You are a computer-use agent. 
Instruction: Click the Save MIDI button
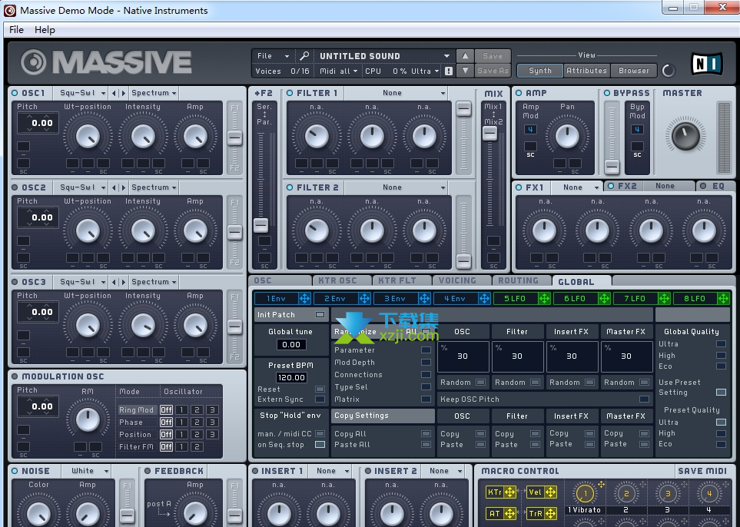pos(702,471)
